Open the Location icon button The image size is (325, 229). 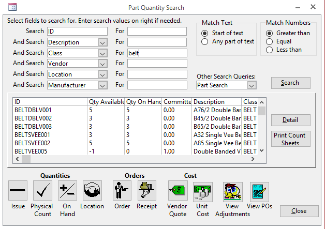tap(92, 191)
